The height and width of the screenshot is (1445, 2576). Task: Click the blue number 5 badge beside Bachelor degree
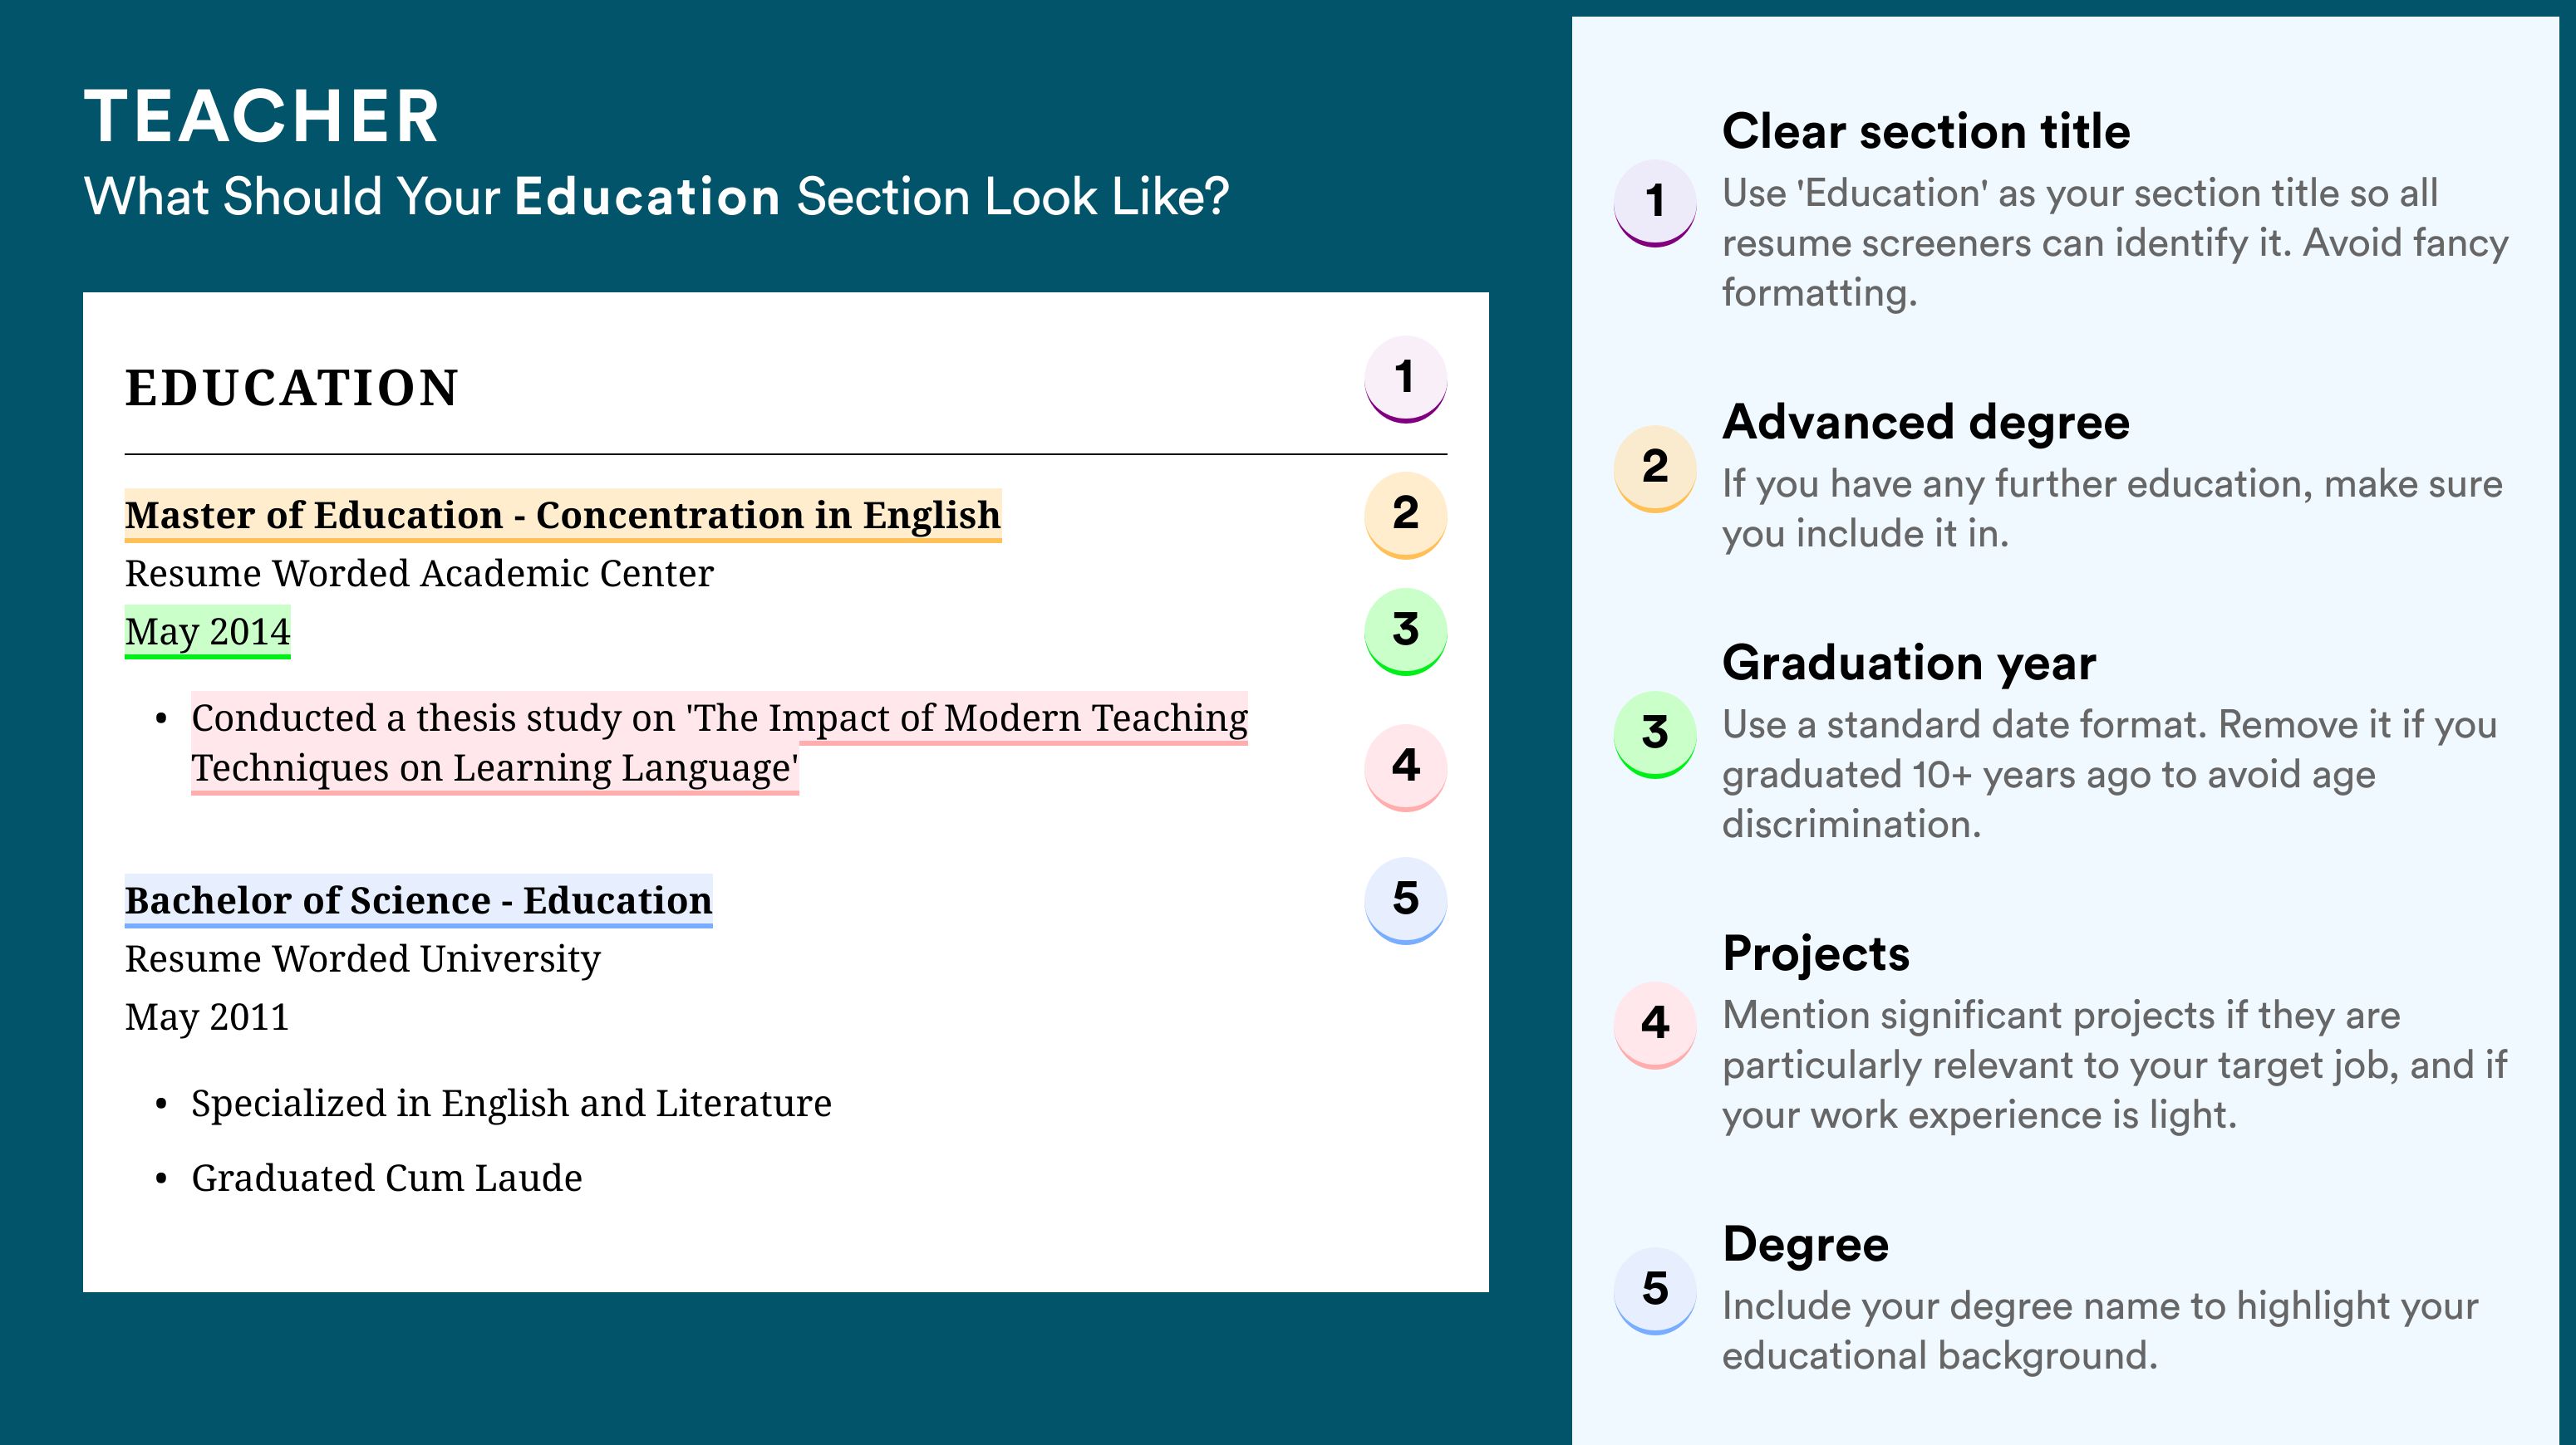coord(1405,900)
